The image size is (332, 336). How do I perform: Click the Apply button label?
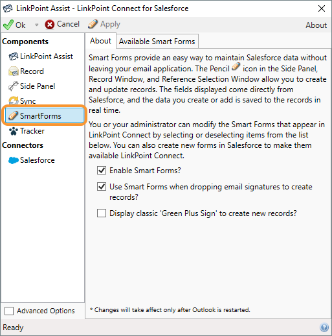110,25
